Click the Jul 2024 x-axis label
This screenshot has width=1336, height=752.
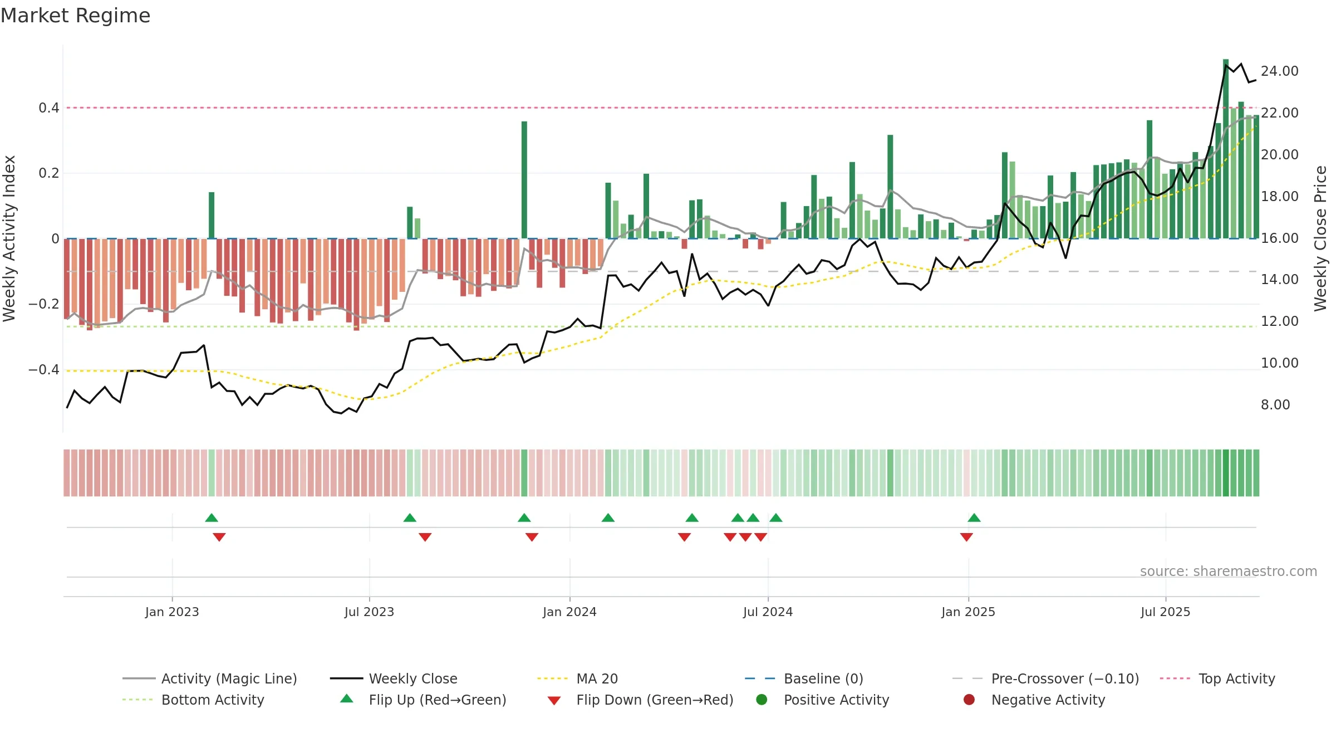pyautogui.click(x=768, y=612)
